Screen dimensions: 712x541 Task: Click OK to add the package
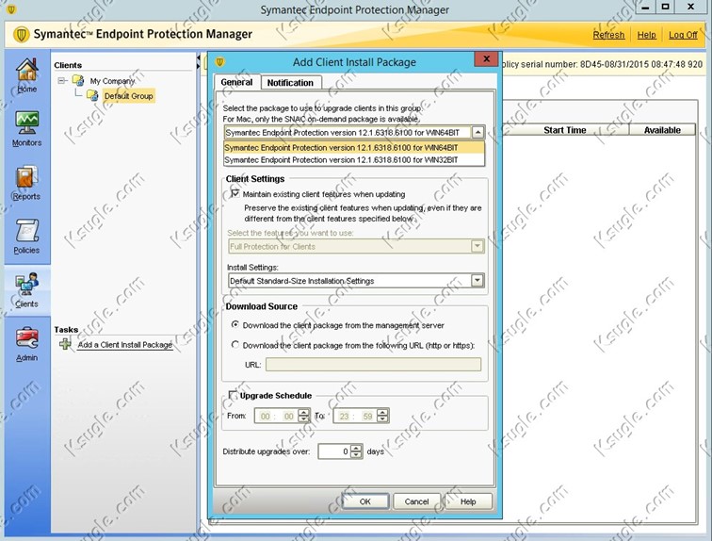[x=365, y=501]
